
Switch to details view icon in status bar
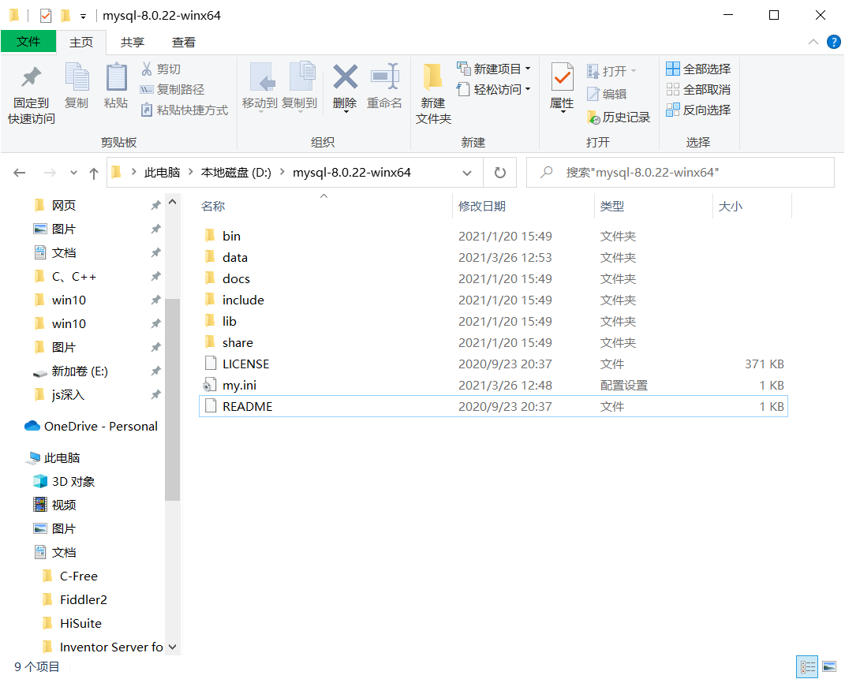click(x=807, y=668)
